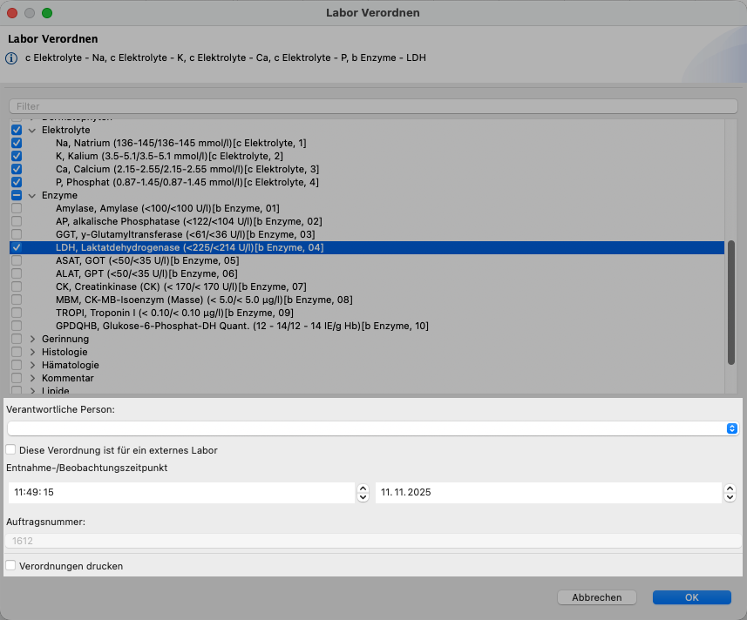
Task: Select the CK, Creatinkinase row
Action: (x=181, y=286)
